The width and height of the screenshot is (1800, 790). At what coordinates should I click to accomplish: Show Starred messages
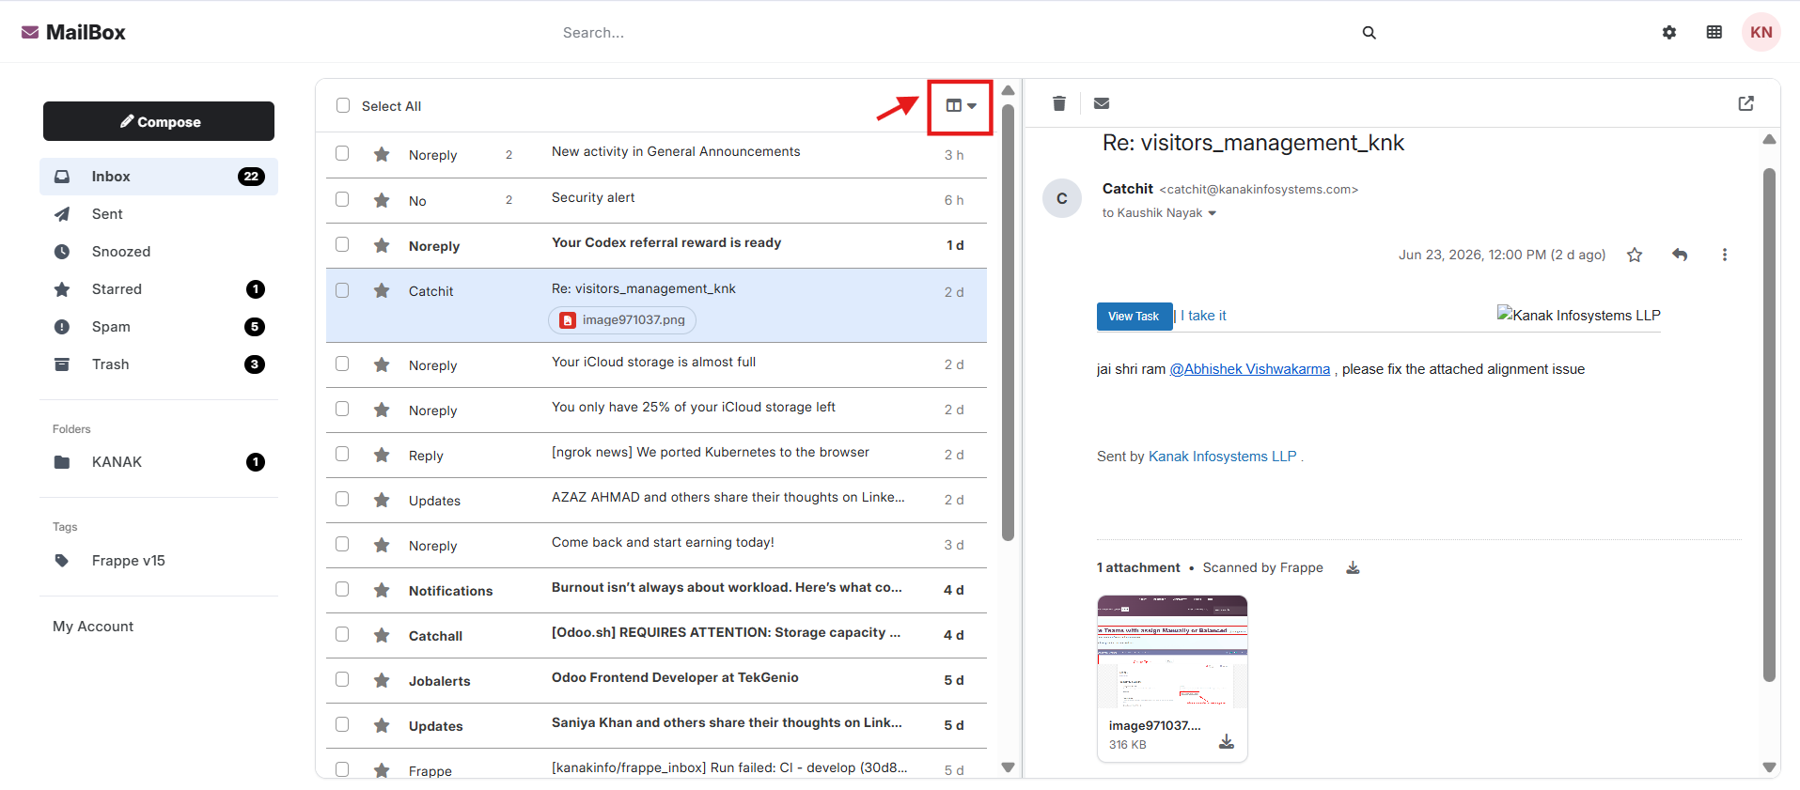pyautogui.click(x=159, y=289)
